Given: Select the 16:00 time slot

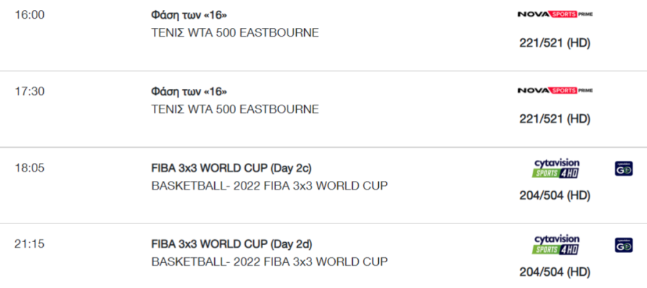Looking at the screenshot, I should (29, 15).
